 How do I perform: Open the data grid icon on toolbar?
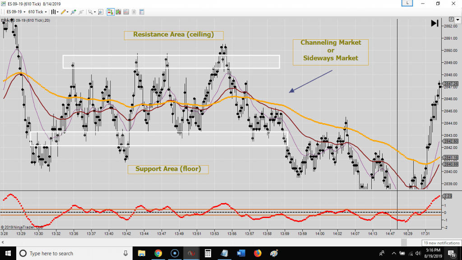[142, 12]
